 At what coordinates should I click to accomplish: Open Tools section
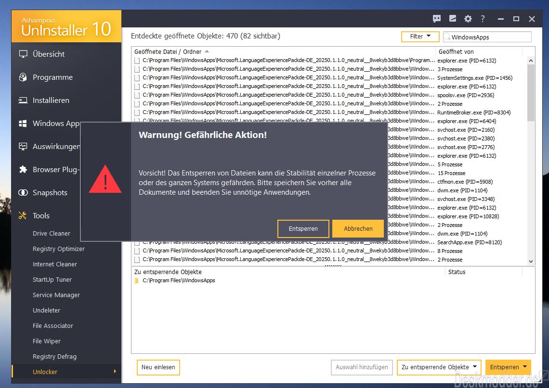pos(41,216)
